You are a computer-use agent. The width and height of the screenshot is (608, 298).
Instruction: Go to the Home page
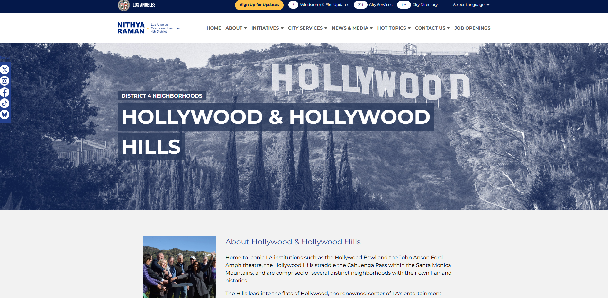pyautogui.click(x=214, y=28)
